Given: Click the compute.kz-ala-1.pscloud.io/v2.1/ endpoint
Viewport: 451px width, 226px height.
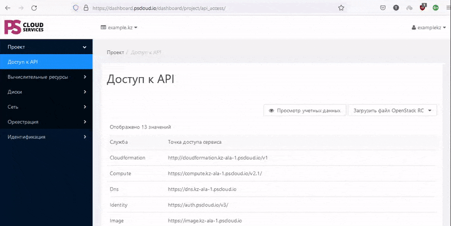Looking at the screenshot, I should (215, 174).
